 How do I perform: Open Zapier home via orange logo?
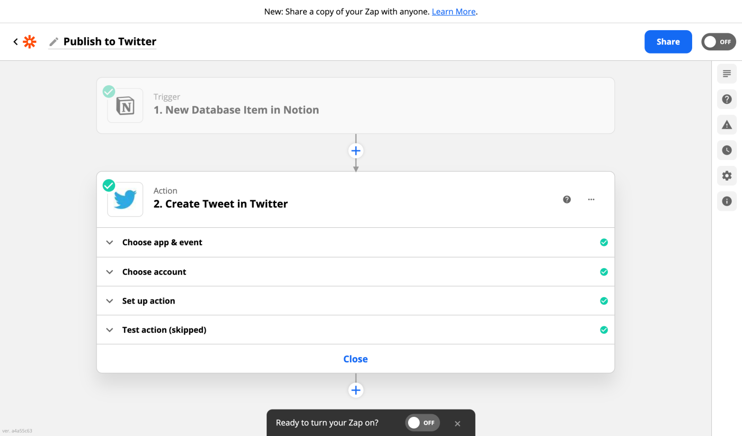[x=30, y=42]
